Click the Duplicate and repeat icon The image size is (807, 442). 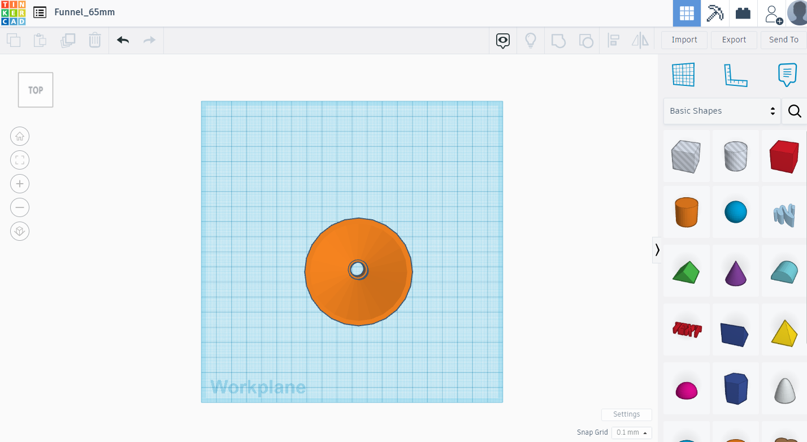[68, 40]
